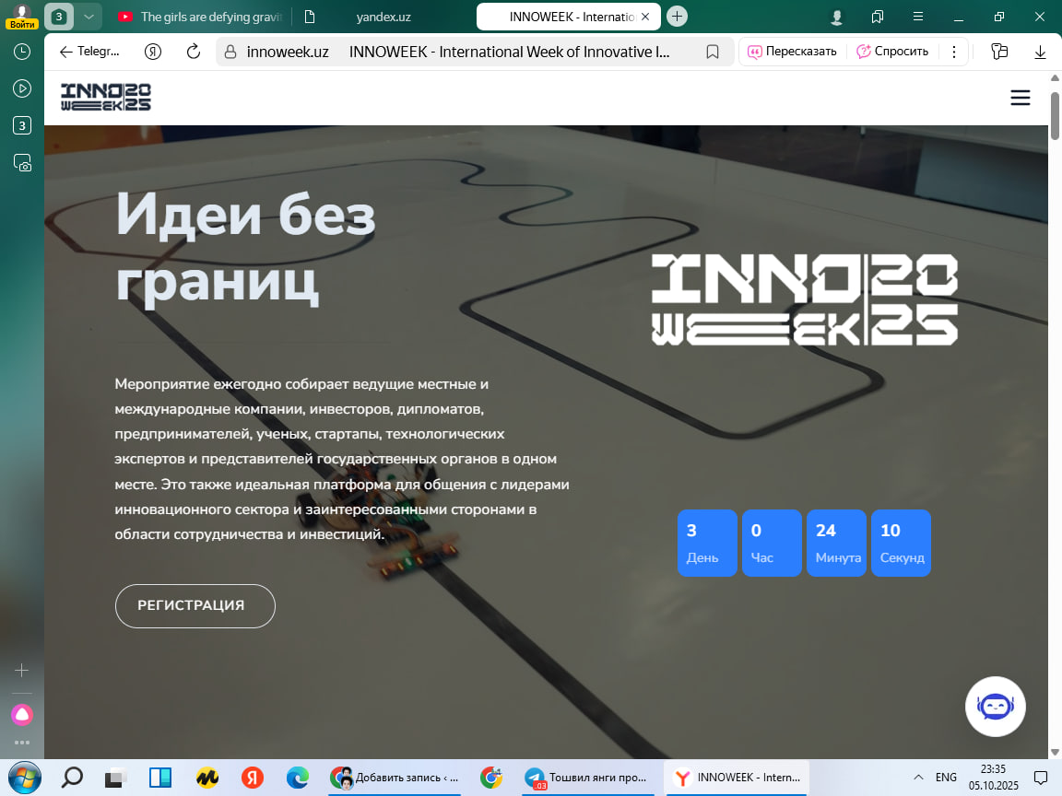This screenshot has height=796, width=1062.
Task: Expand hidden system tray icons chevron
Action: pos(918,778)
